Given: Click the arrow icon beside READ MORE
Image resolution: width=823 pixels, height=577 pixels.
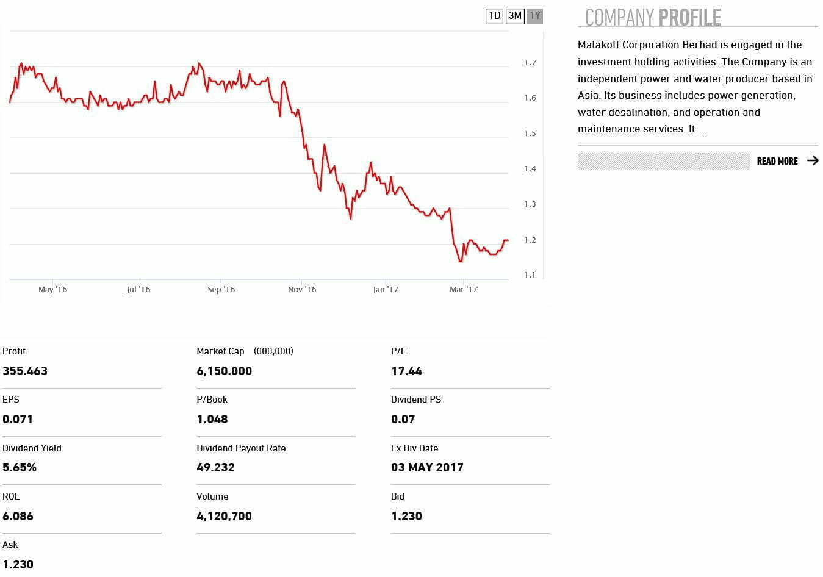Looking at the screenshot, I should [813, 160].
